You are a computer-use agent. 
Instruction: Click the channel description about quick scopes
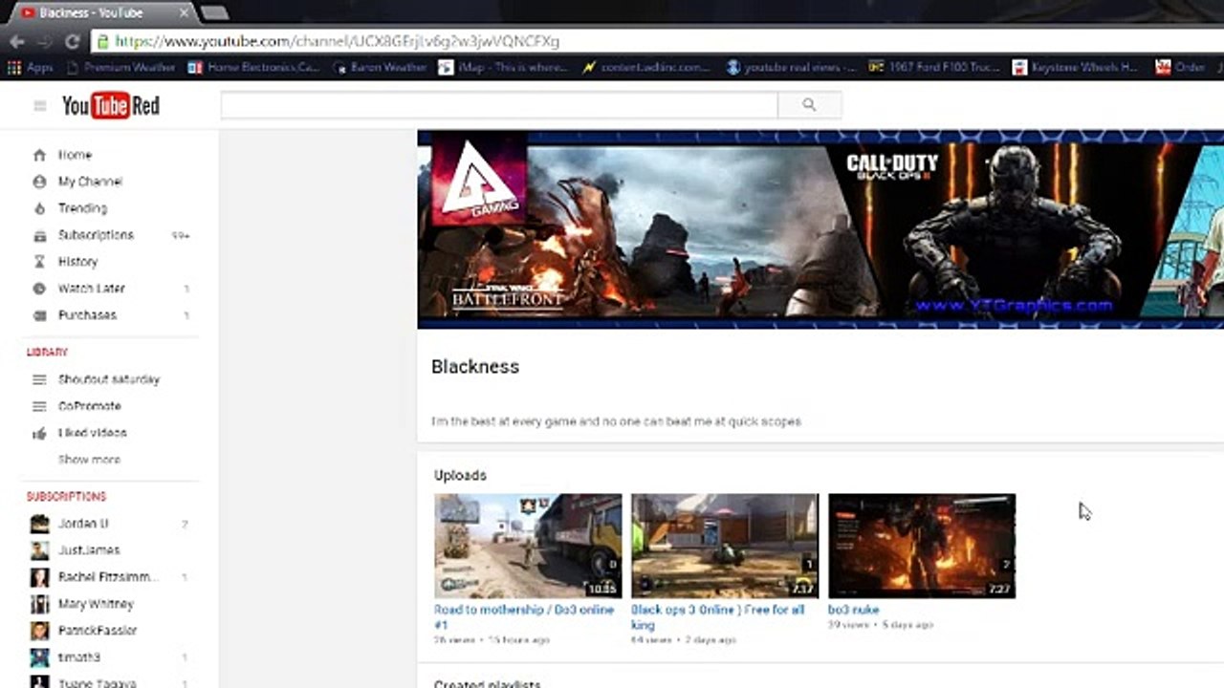point(616,421)
